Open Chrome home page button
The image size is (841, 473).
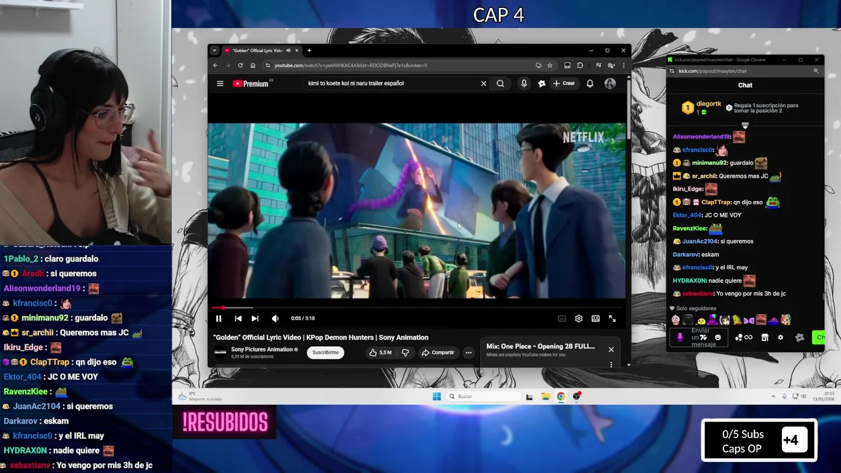point(253,65)
